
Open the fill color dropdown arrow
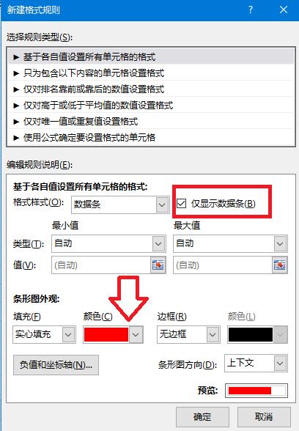coord(136,334)
